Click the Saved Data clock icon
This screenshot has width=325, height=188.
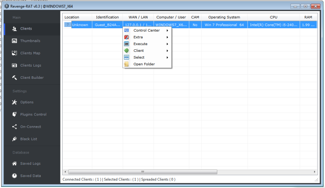coord(14,176)
